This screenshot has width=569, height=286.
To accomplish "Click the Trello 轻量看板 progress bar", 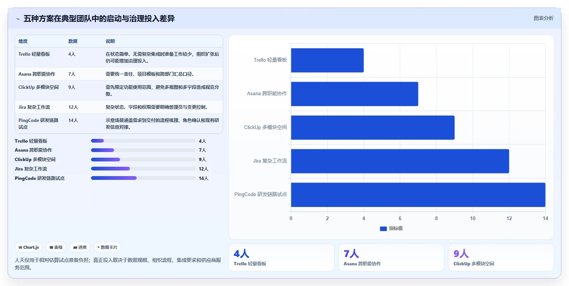I will coord(143,141).
